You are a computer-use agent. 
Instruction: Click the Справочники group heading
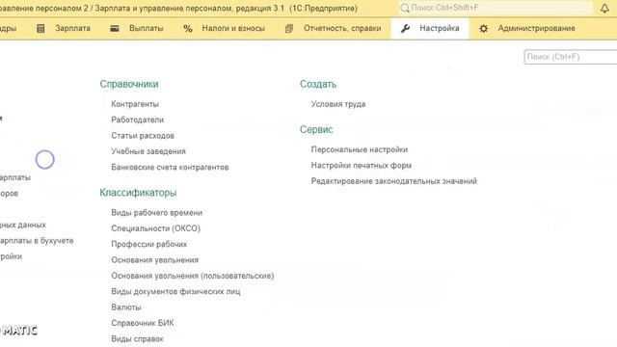(129, 84)
